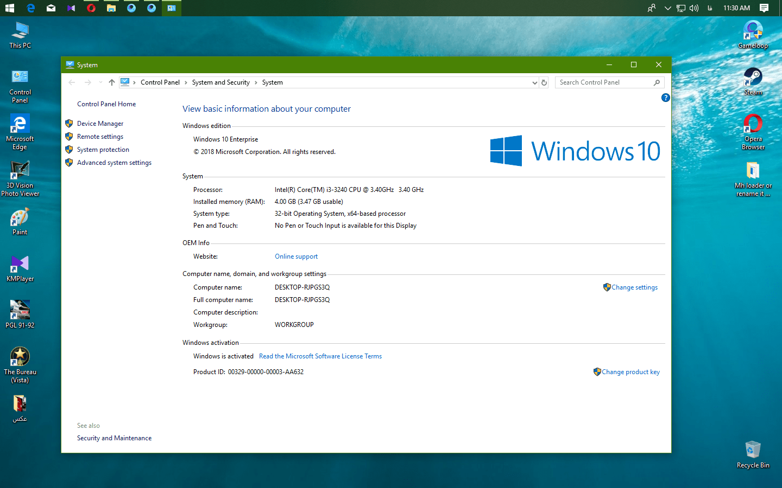Image resolution: width=782 pixels, height=488 pixels.
Task: Click the "WORKGROUP" value
Action: click(x=294, y=325)
